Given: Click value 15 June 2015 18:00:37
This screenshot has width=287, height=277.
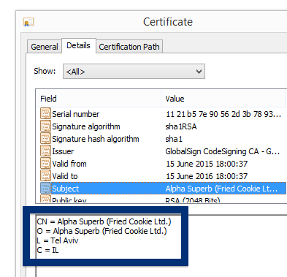Looking at the screenshot, I should pyautogui.click(x=207, y=164).
